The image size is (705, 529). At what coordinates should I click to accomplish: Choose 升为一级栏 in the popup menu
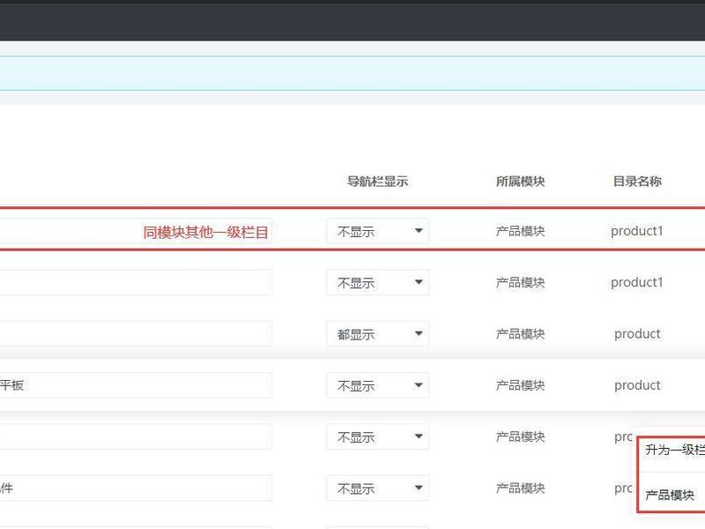point(675,450)
